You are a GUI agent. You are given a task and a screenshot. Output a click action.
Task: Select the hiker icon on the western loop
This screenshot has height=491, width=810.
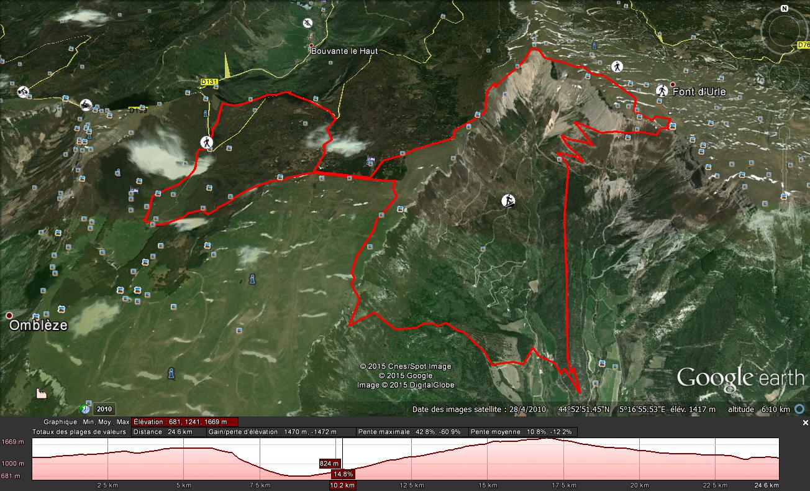point(206,142)
